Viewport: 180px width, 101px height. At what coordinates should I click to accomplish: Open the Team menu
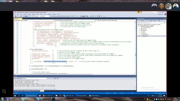click(38, 14)
